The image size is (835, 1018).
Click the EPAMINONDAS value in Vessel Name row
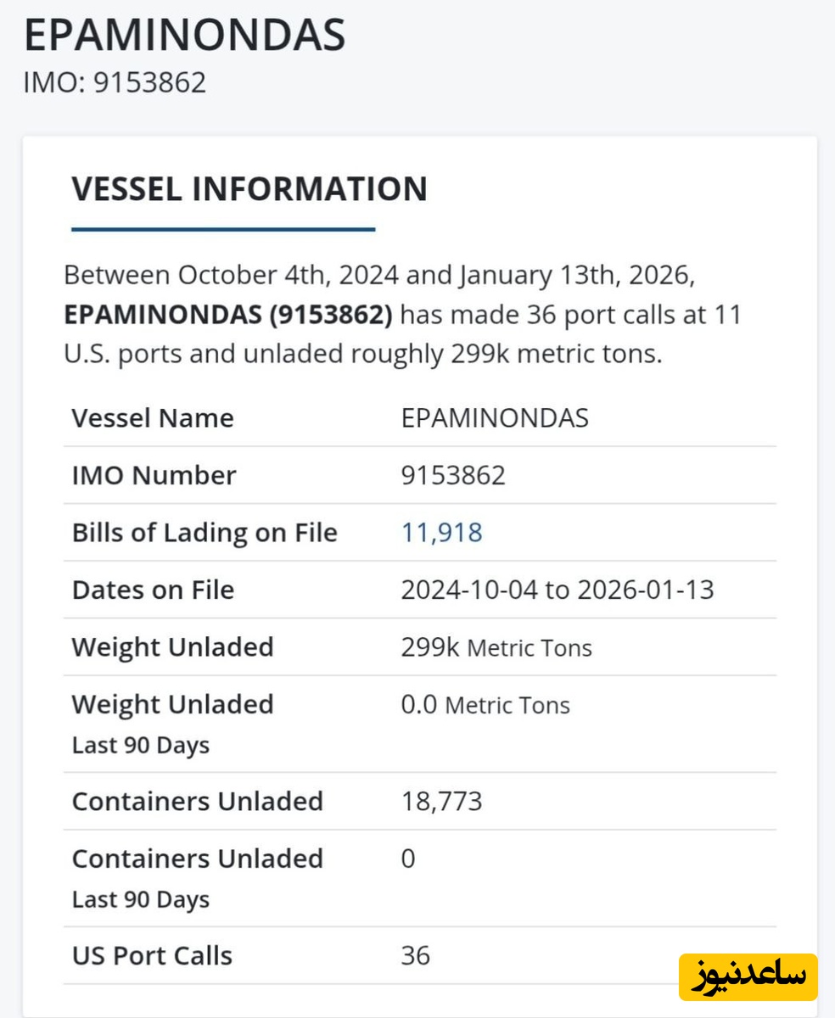click(495, 418)
